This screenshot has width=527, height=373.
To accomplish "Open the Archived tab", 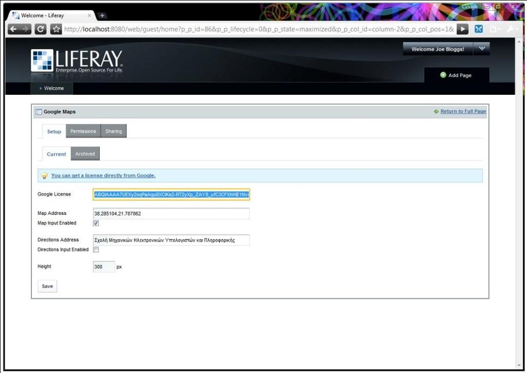I will click(85, 154).
